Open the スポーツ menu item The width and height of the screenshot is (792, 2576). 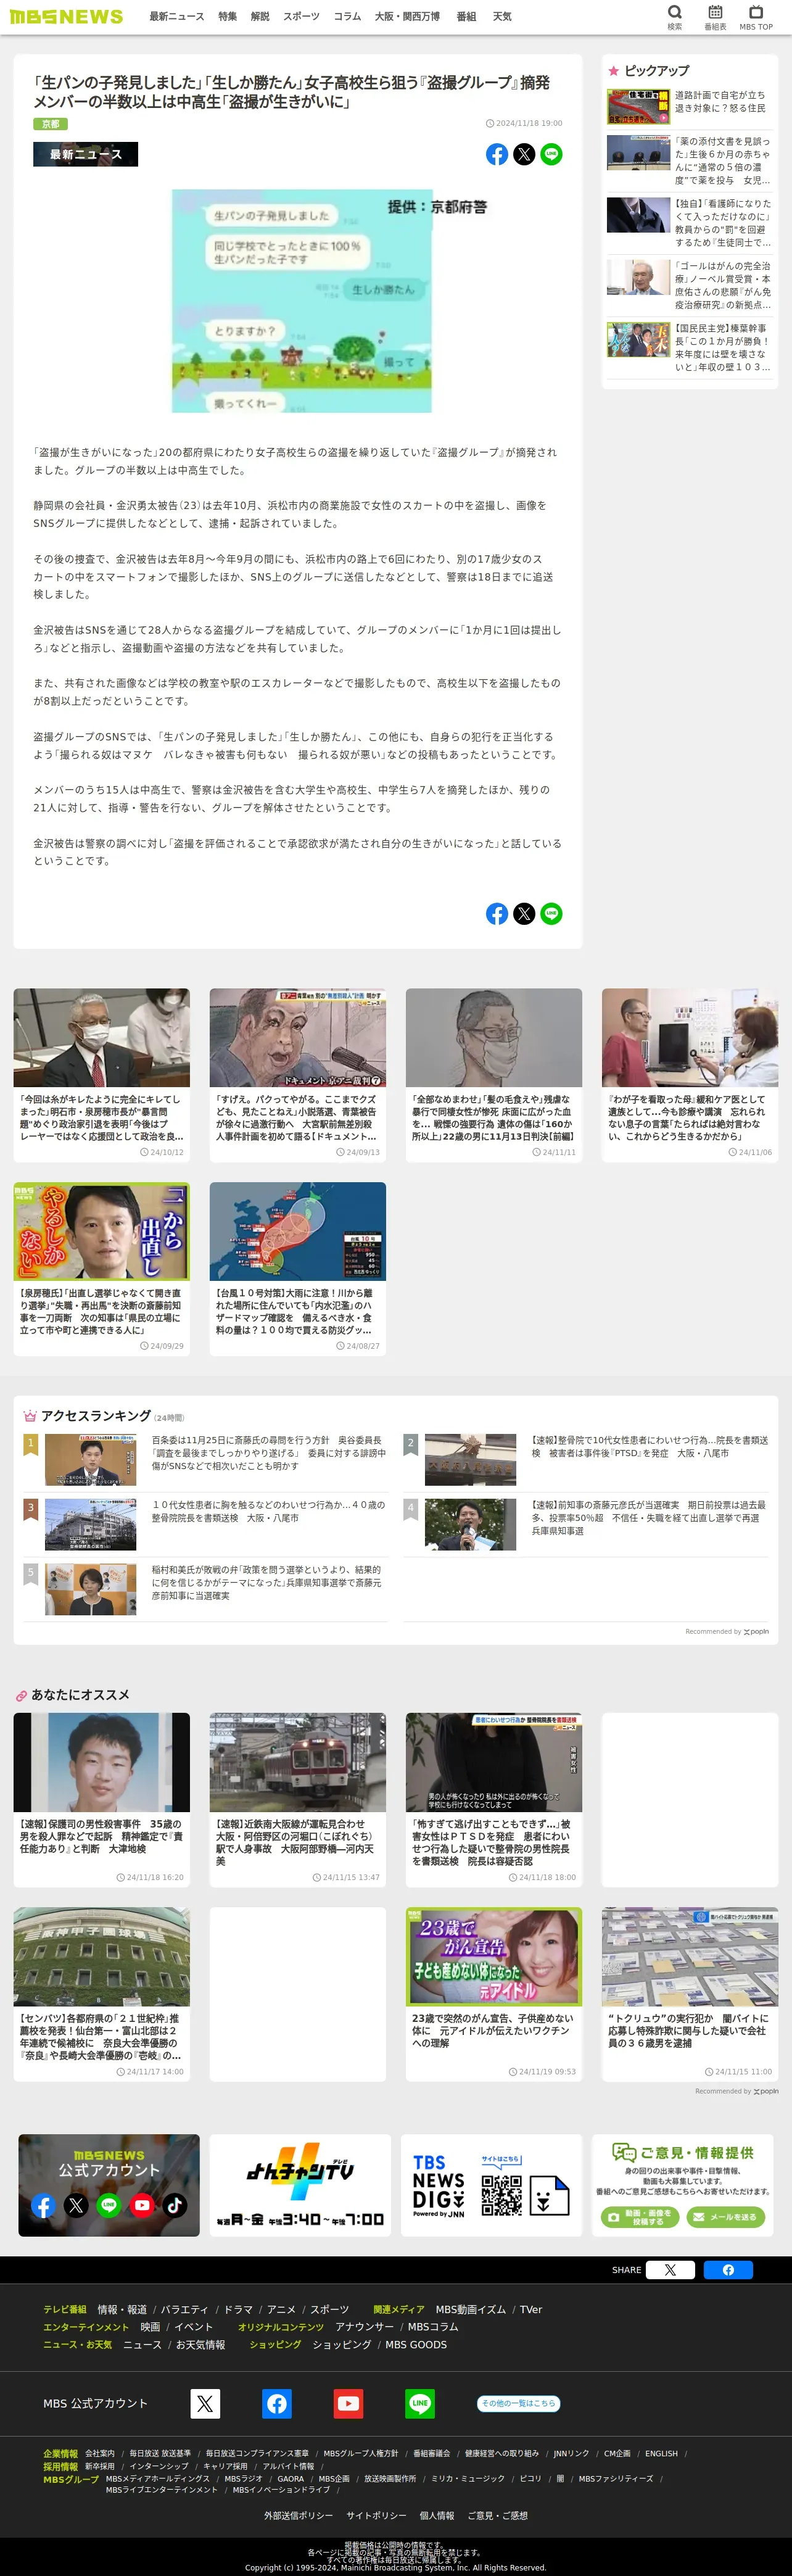click(x=301, y=16)
